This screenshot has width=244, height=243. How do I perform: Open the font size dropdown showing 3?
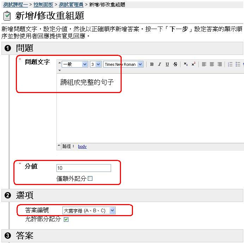tap(96, 64)
